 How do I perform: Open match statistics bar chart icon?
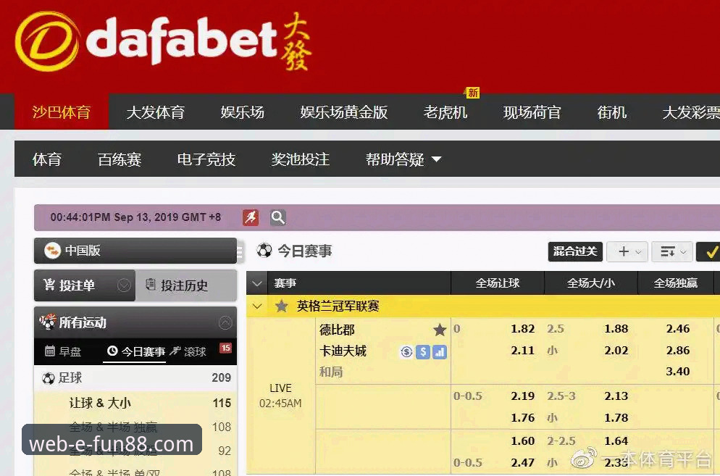pos(440,352)
